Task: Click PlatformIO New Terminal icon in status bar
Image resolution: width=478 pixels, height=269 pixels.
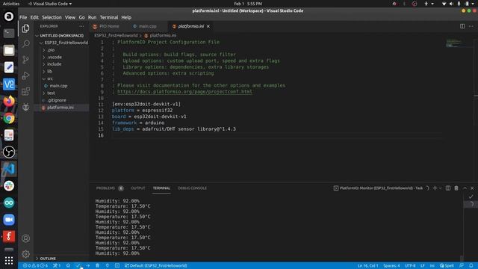Action: [117, 266]
